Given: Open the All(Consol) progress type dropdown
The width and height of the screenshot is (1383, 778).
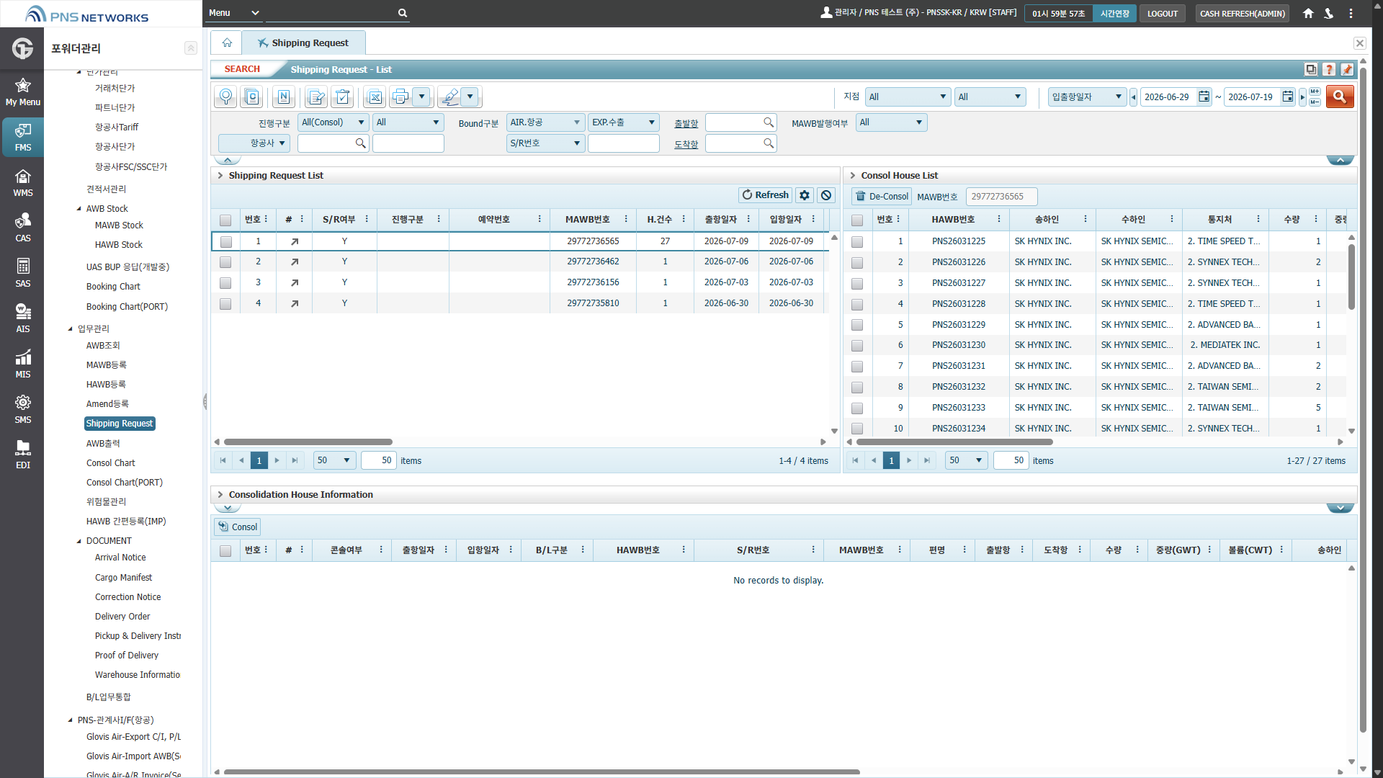Looking at the screenshot, I should [x=333, y=122].
